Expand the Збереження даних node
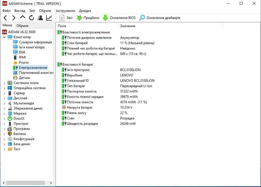 (x=5, y=109)
